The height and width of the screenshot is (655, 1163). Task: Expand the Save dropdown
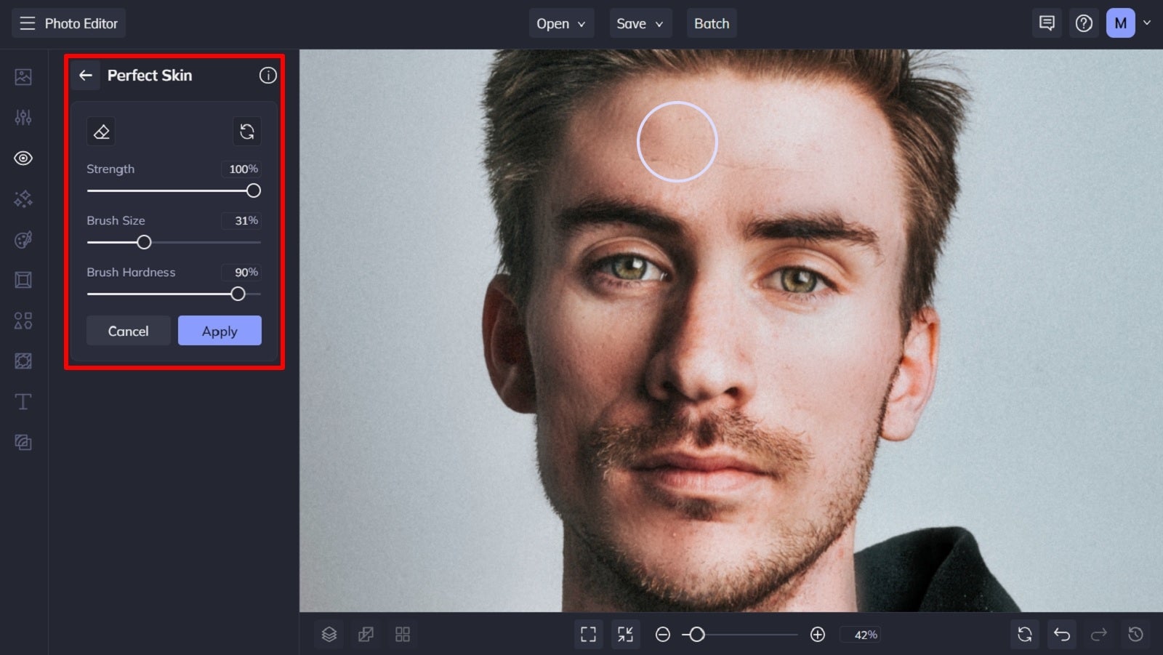pyautogui.click(x=640, y=23)
